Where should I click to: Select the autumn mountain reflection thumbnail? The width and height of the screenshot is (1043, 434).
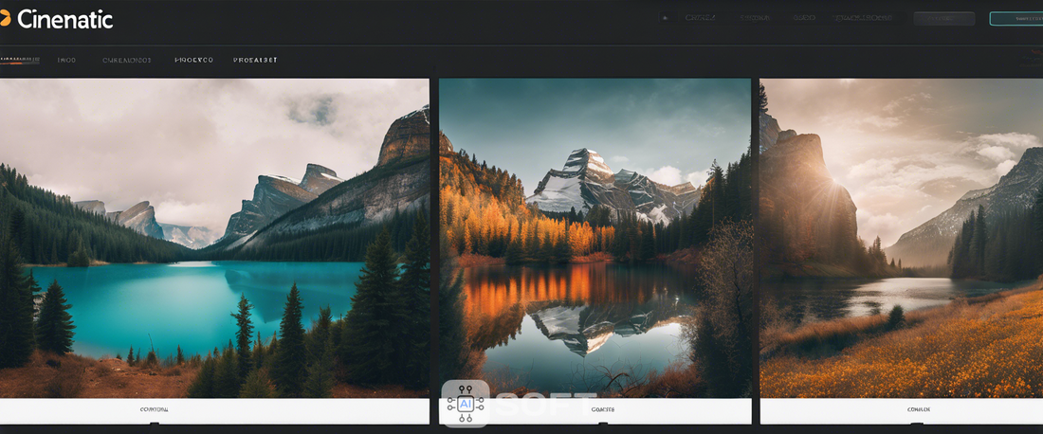pyautogui.click(x=595, y=237)
